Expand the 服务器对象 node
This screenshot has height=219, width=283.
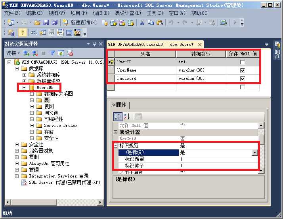coord(17,151)
